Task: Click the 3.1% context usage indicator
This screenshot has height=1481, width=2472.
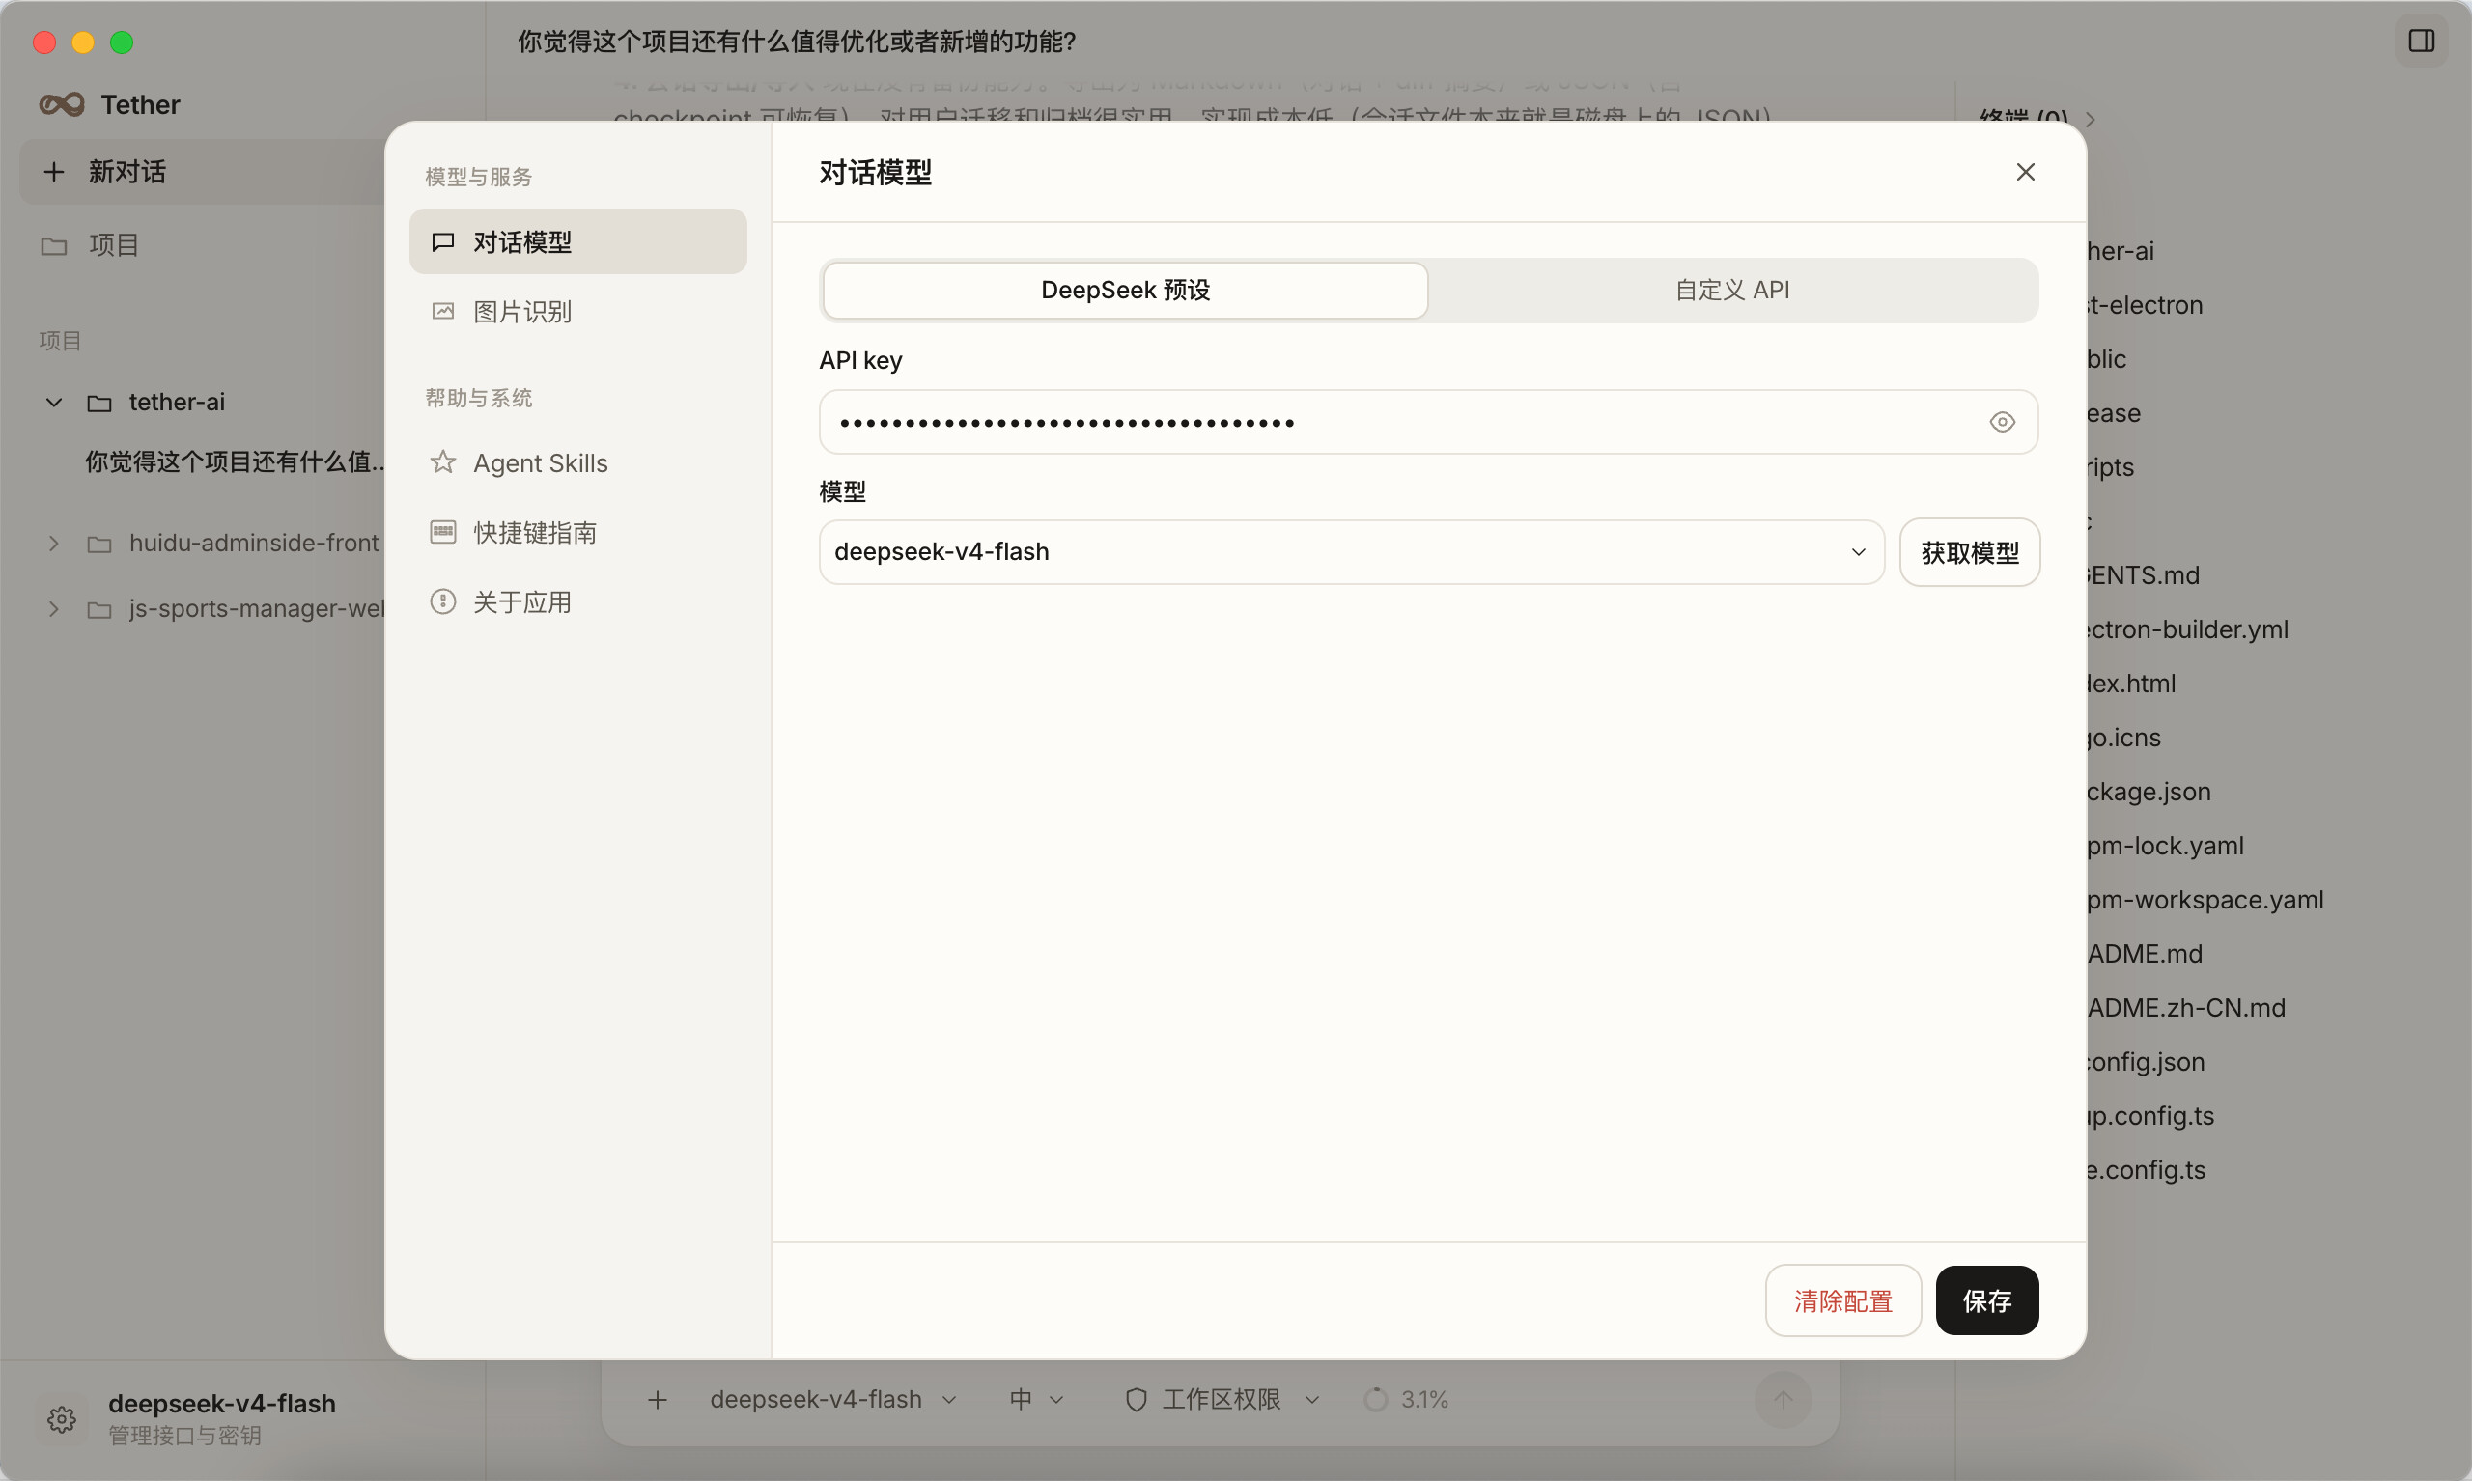Action: click(1406, 1400)
